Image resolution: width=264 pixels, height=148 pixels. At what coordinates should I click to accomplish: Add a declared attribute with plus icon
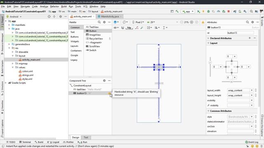click(x=250, y=38)
